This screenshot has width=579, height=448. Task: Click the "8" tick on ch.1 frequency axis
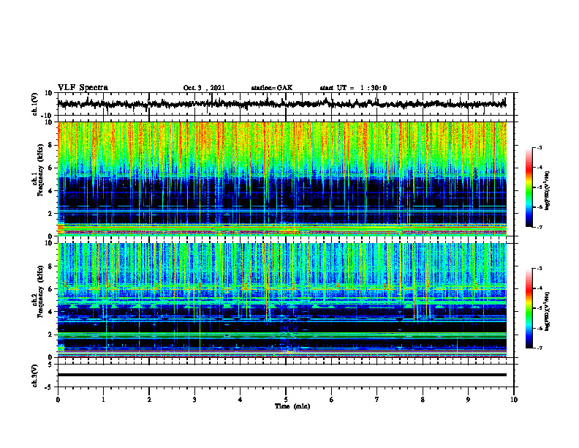pyautogui.click(x=51, y=145)
